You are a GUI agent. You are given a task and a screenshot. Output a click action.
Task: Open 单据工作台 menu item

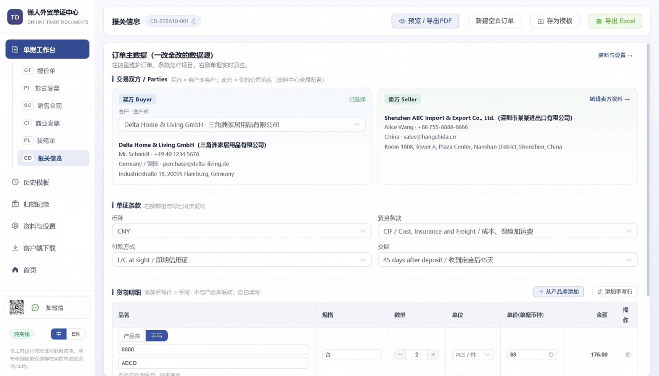pos(47,49)
